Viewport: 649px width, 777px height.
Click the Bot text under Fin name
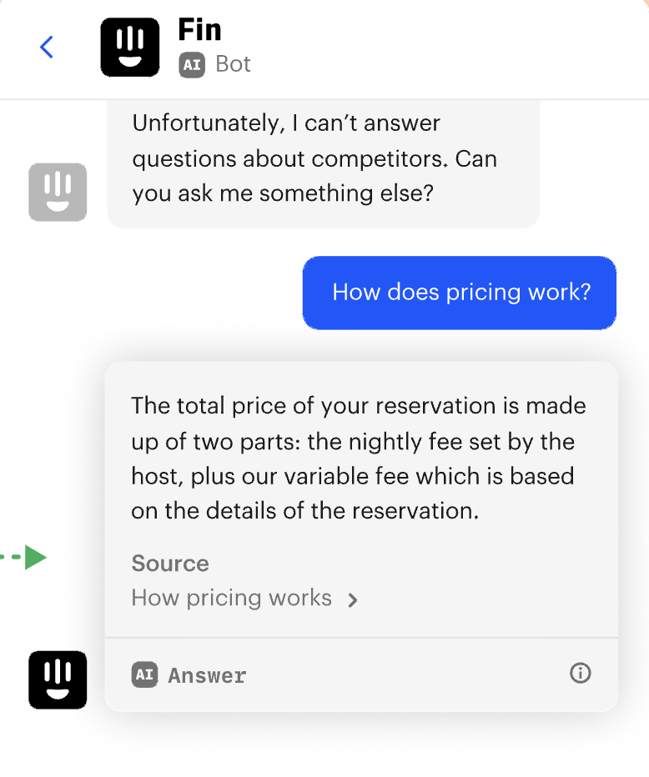(233, 64)
